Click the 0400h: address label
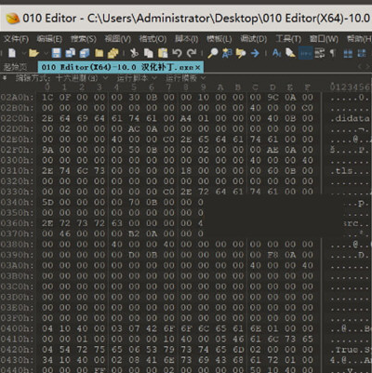372x373 pixels. pyautogui.click(x=17, y=328)
